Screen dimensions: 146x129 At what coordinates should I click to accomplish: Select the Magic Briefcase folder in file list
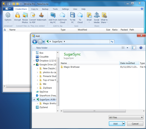tap(70, 67)
